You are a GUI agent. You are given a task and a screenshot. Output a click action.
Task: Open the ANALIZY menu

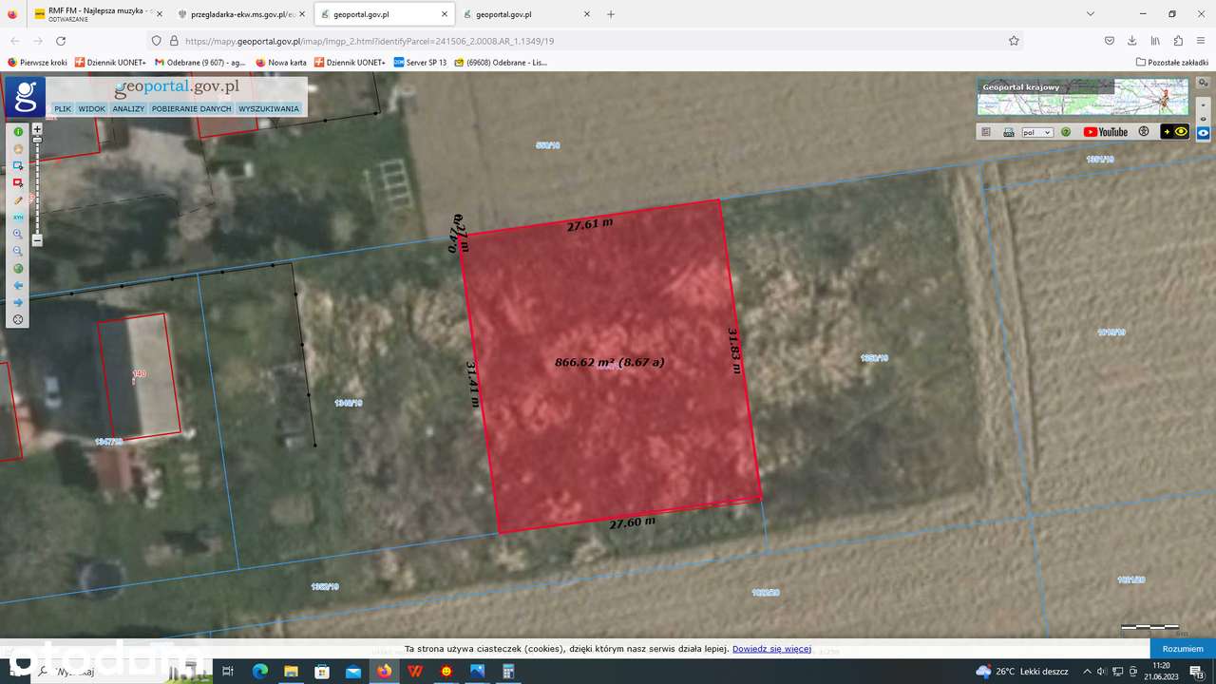click(128, 108)
